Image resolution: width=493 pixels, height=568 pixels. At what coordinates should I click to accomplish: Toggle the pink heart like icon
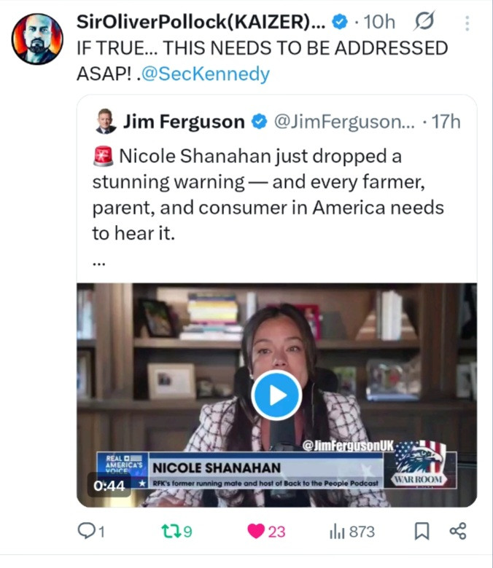coord(256,532)
